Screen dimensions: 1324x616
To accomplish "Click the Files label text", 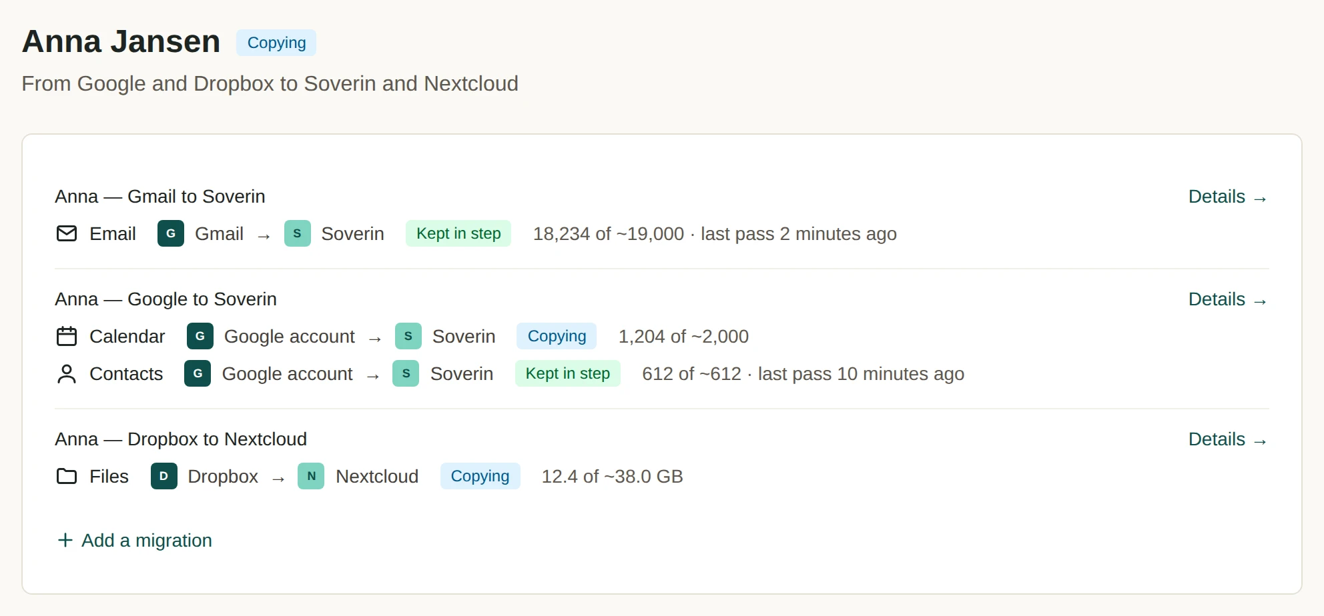I will [109, 477].
